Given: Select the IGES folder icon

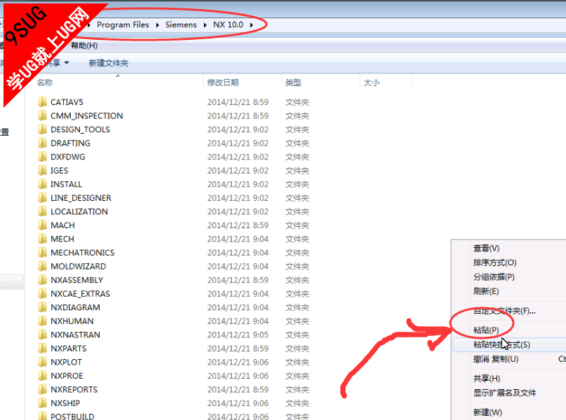Looking at the screenshot, I should coord(42,170).
